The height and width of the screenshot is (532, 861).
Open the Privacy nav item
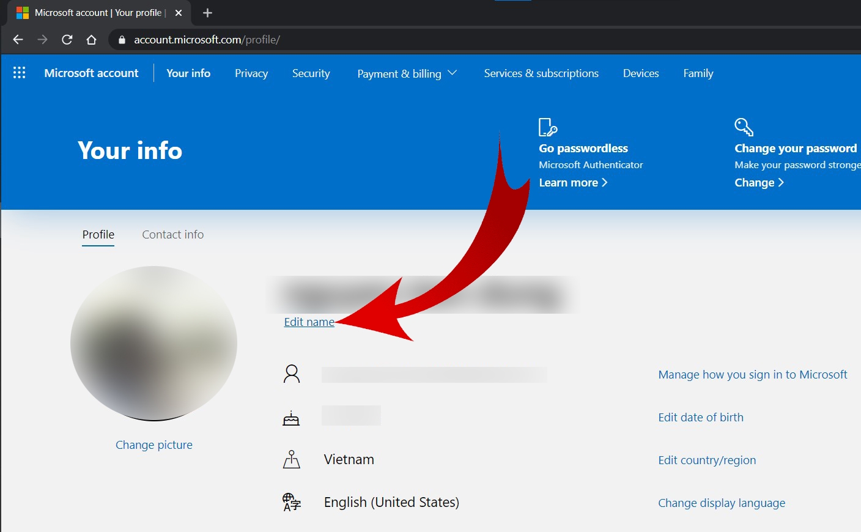pyautogui.click(x=251, y=73)
